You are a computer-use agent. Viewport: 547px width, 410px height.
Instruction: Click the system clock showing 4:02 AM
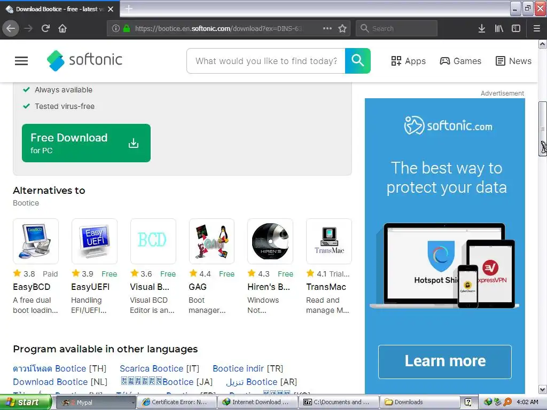527,403
